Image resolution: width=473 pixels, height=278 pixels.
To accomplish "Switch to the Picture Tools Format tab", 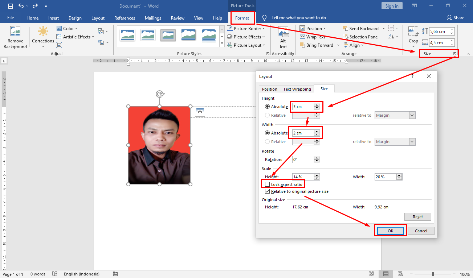I will (x=242, y=18).
